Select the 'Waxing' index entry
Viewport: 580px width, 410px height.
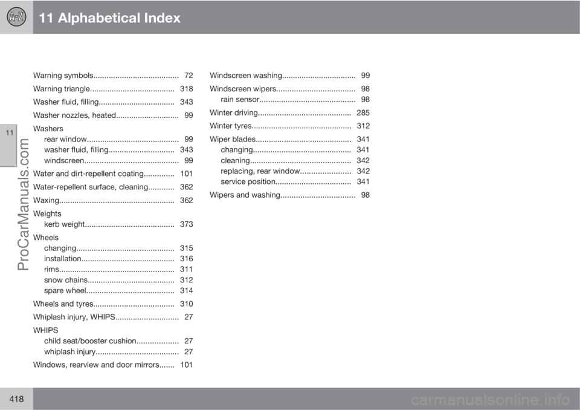(113, 200)
